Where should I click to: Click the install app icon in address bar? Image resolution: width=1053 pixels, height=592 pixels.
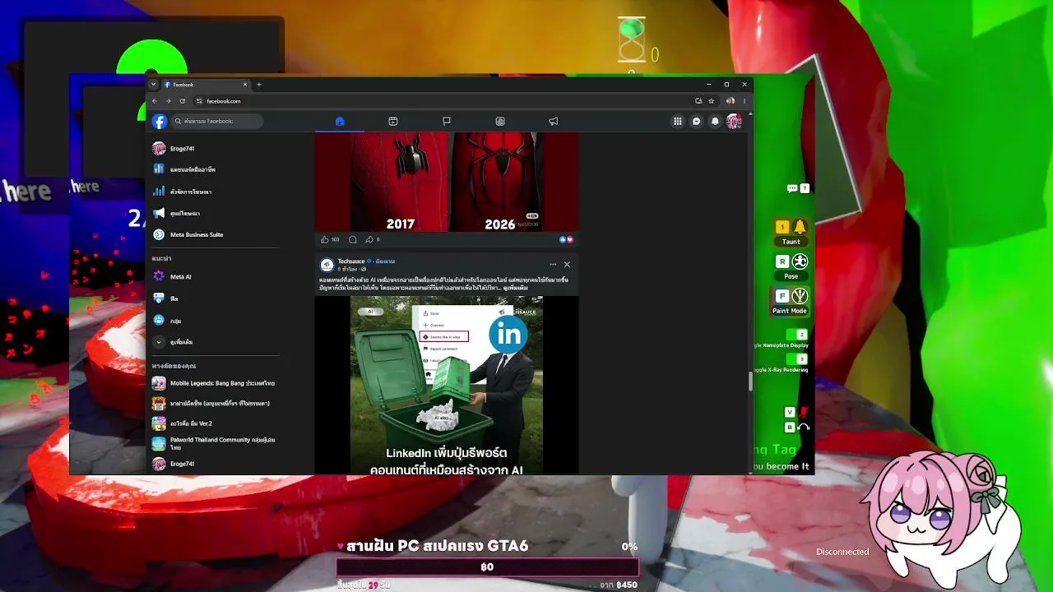click(x=698, y=101)
